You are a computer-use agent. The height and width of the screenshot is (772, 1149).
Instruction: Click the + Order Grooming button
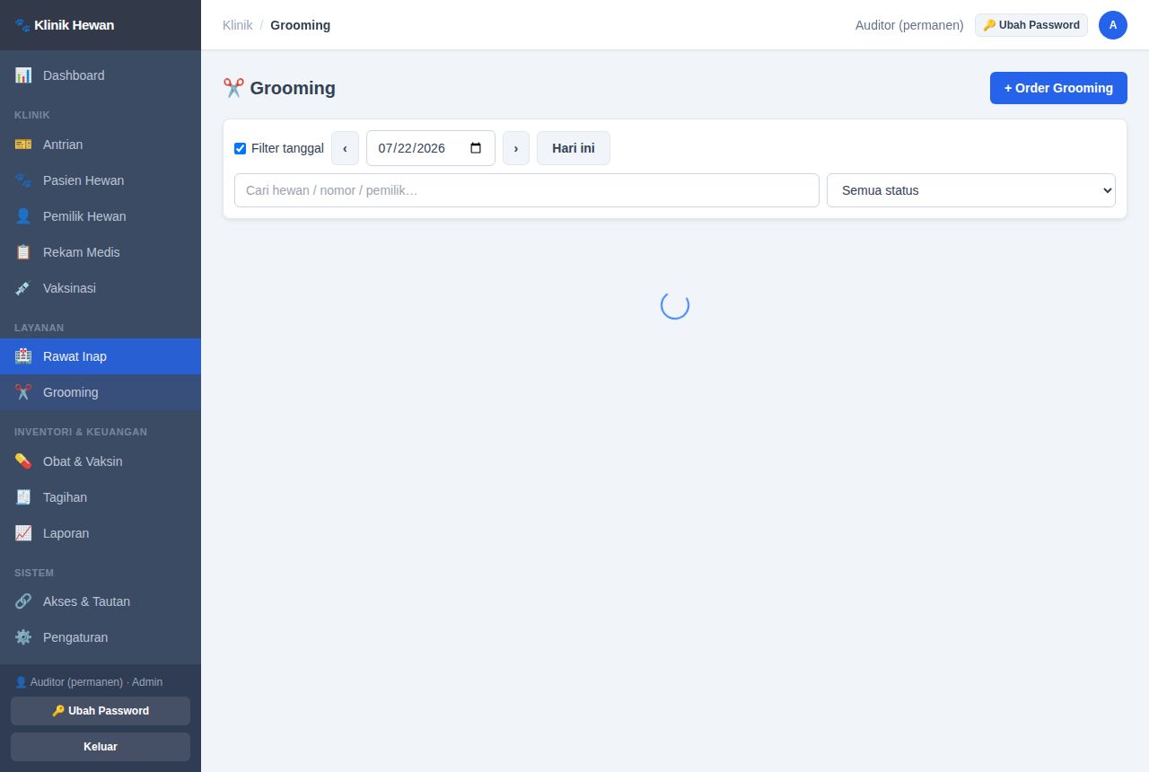click(x=1058, y=88)
